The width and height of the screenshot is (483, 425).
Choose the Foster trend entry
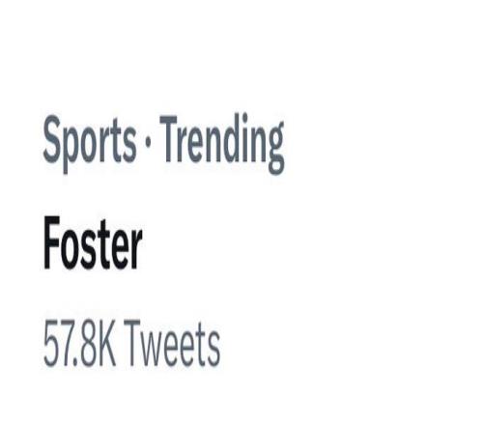[x=93, y=243]
